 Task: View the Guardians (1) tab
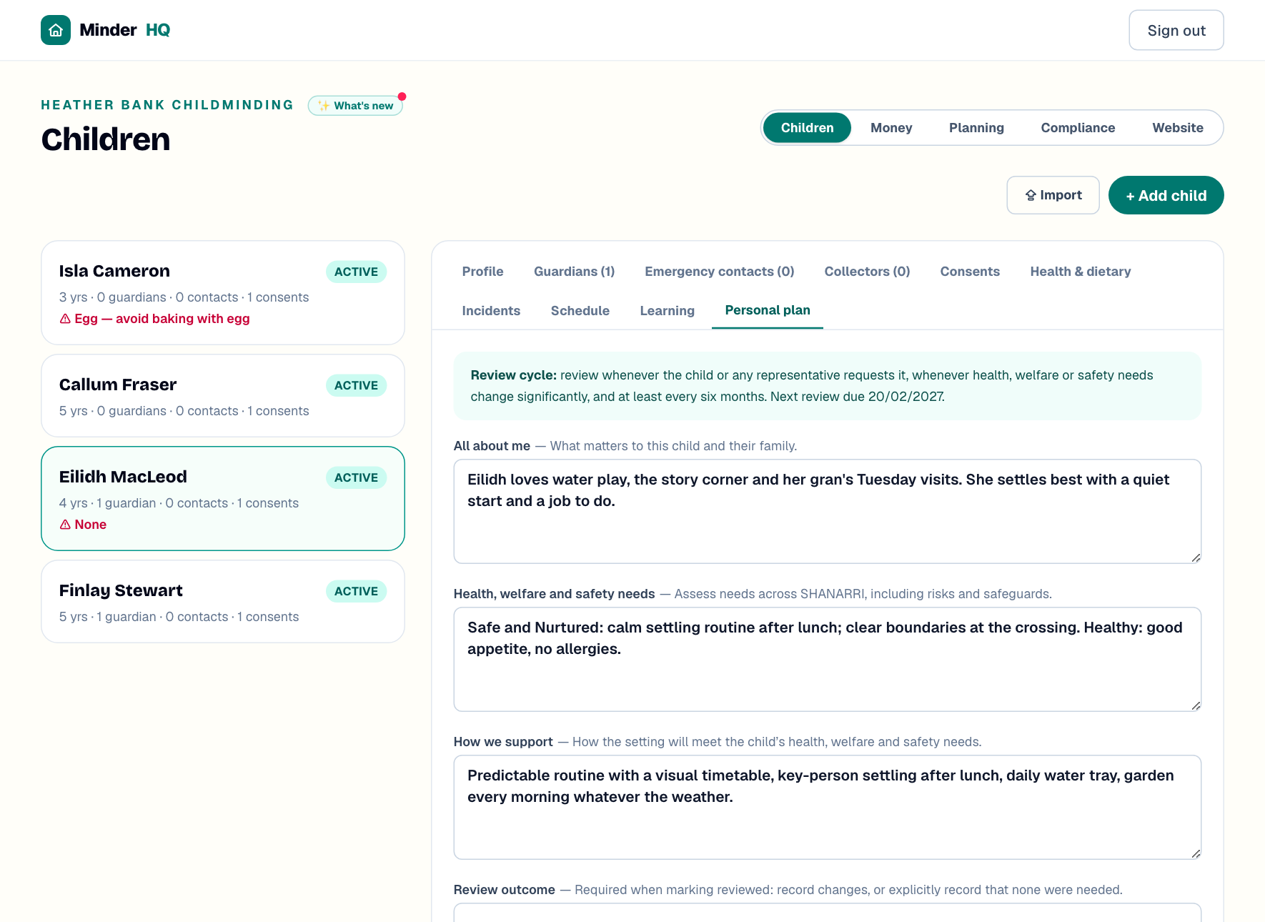point(574,272)
